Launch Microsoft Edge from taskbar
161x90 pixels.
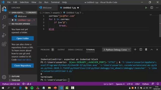pyautogui.click(x=20, y=88)
